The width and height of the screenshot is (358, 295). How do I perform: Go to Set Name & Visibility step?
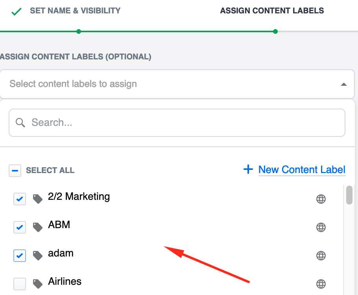pyautogui.click(x=75, y=11)
